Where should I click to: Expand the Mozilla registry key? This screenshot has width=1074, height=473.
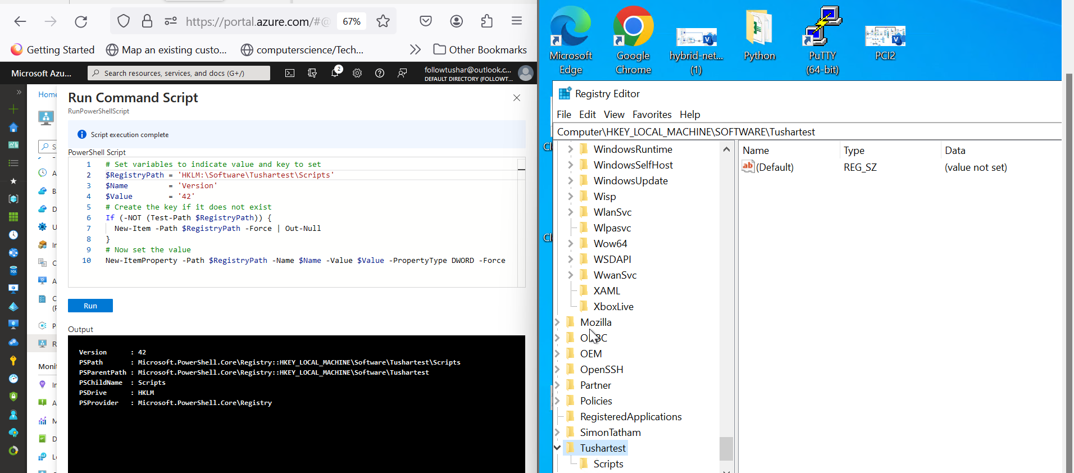tap(557, 322)
